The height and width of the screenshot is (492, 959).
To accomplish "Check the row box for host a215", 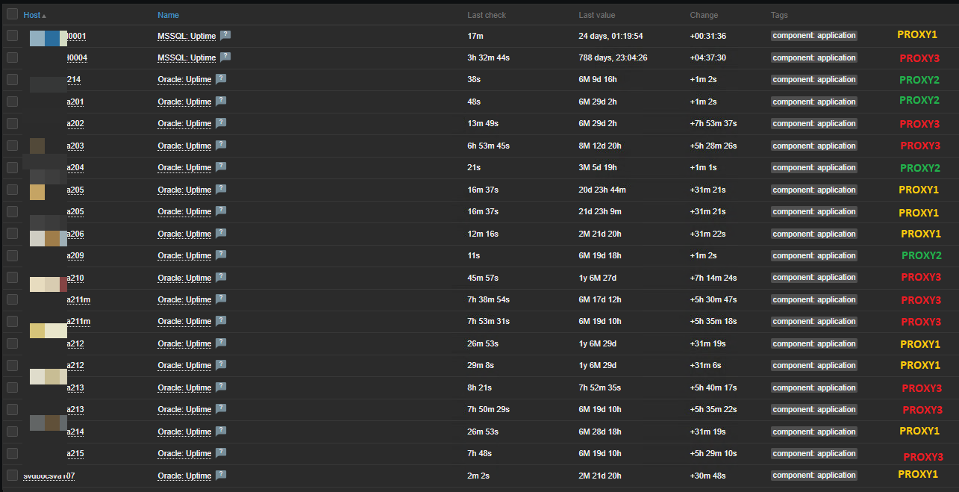I will [12, 453].
